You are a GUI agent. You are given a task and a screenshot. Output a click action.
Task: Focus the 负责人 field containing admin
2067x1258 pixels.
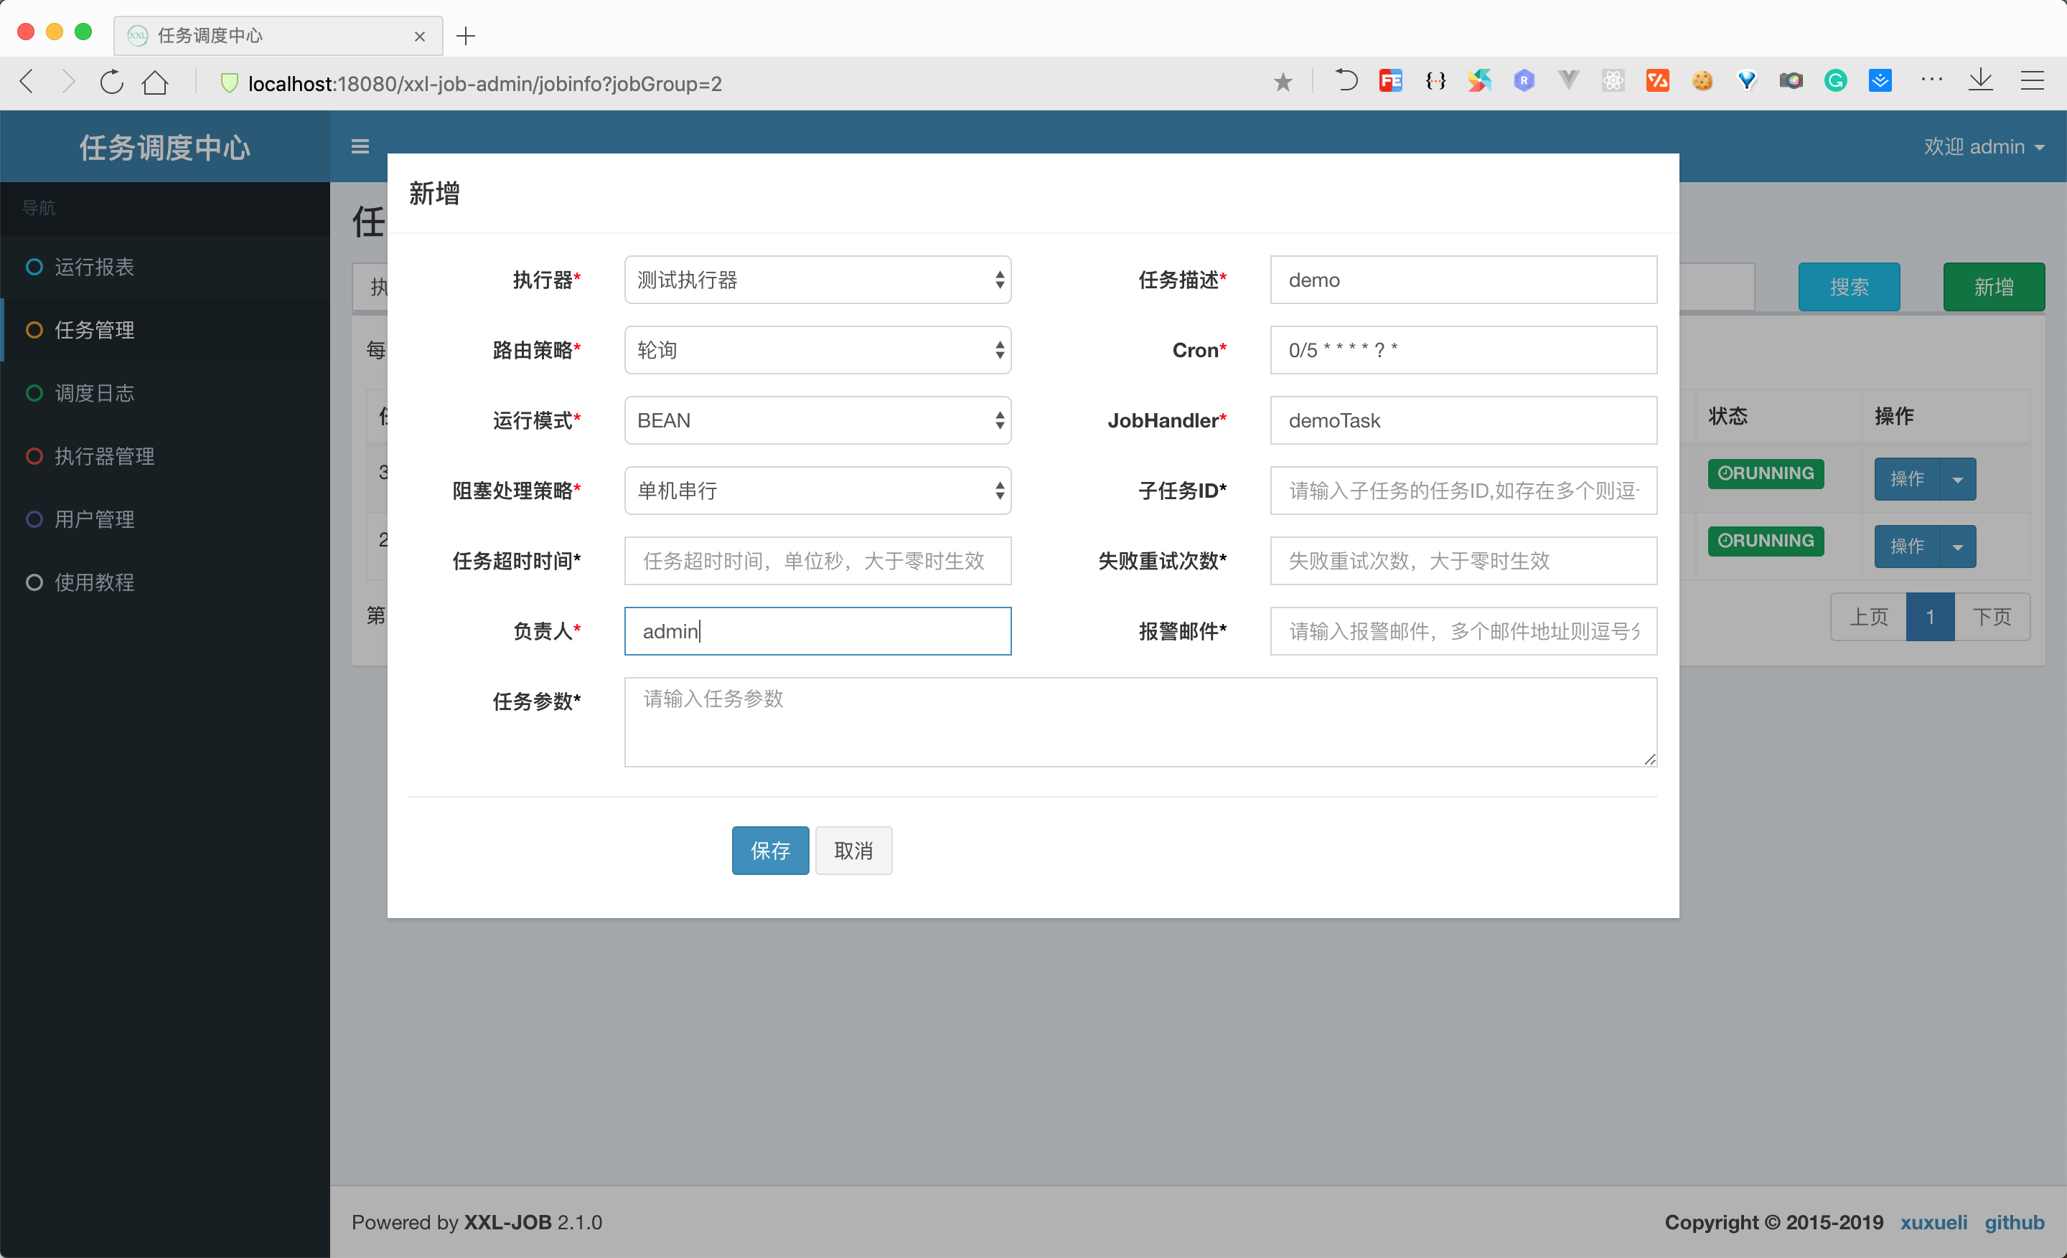click(x=817, y=631)
